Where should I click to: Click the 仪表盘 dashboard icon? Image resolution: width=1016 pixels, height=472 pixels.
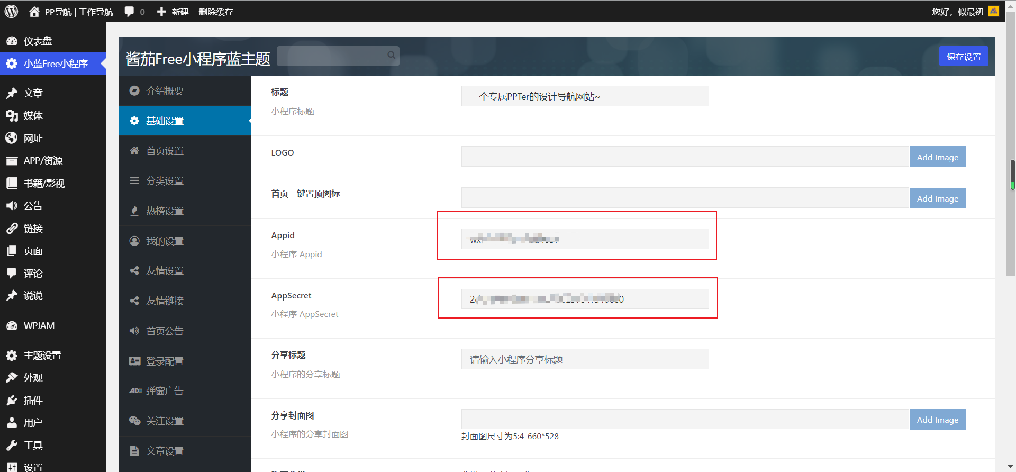(x=12, y=41)
